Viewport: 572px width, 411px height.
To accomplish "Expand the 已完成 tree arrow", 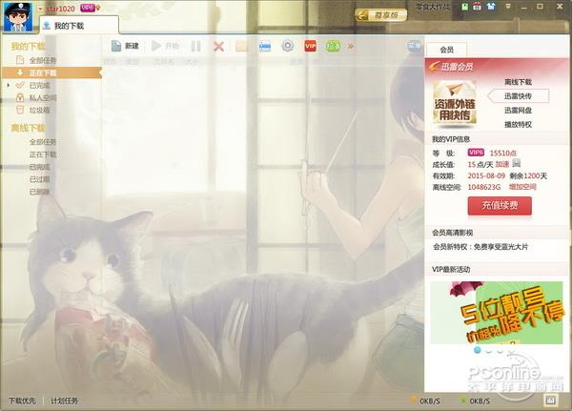I will 9,85.
